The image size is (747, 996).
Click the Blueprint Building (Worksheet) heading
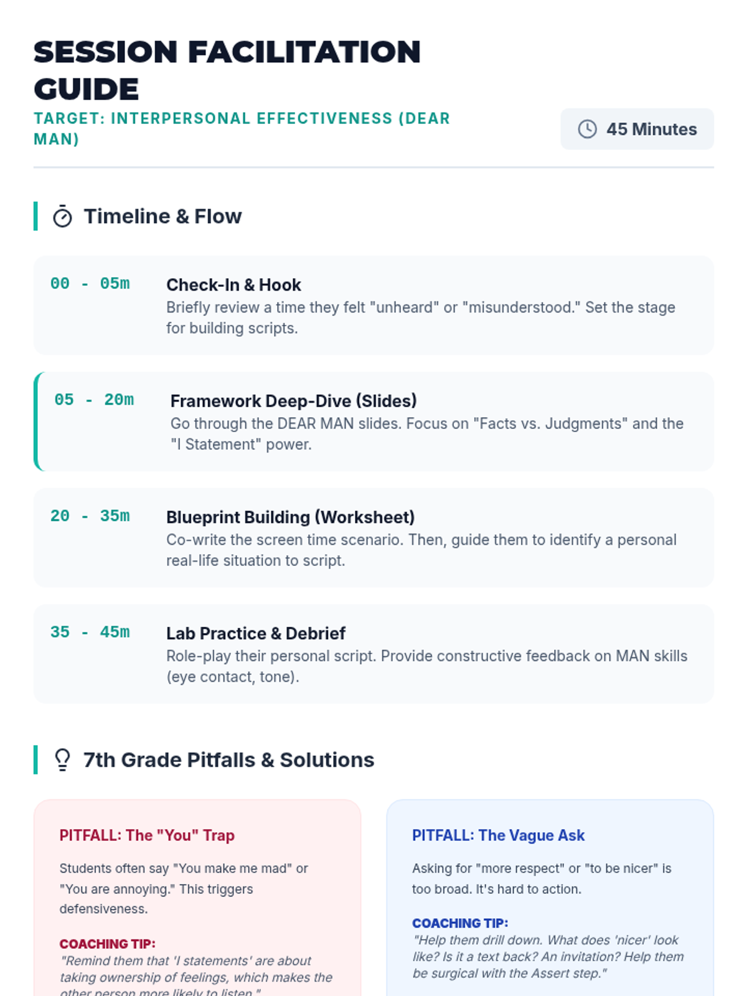pos(290,517)
